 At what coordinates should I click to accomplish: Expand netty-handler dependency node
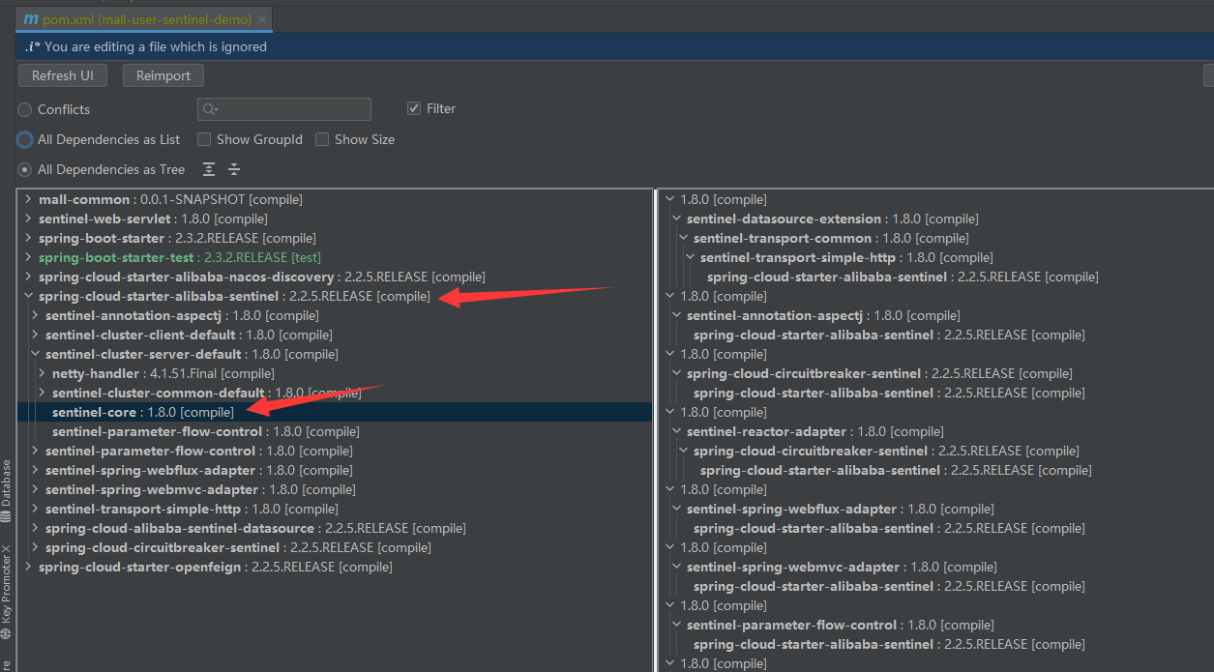tap(42, 373)
